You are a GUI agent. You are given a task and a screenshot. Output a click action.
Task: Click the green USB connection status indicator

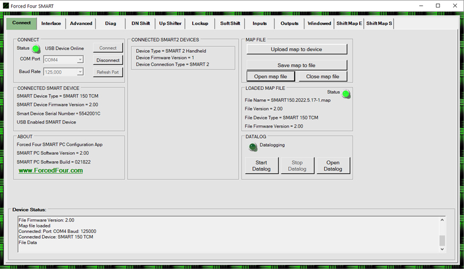point(36,49)
